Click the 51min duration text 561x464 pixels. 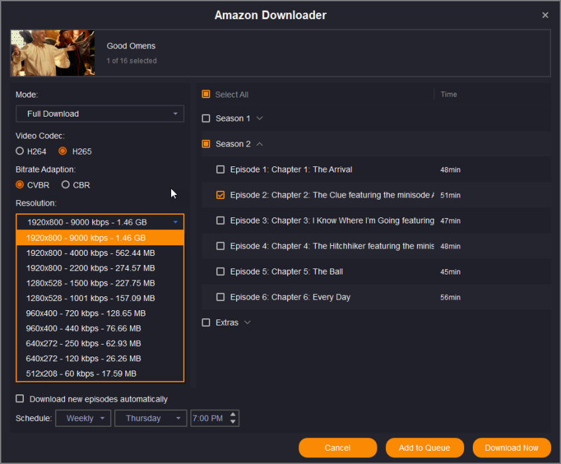coord(450,196)
